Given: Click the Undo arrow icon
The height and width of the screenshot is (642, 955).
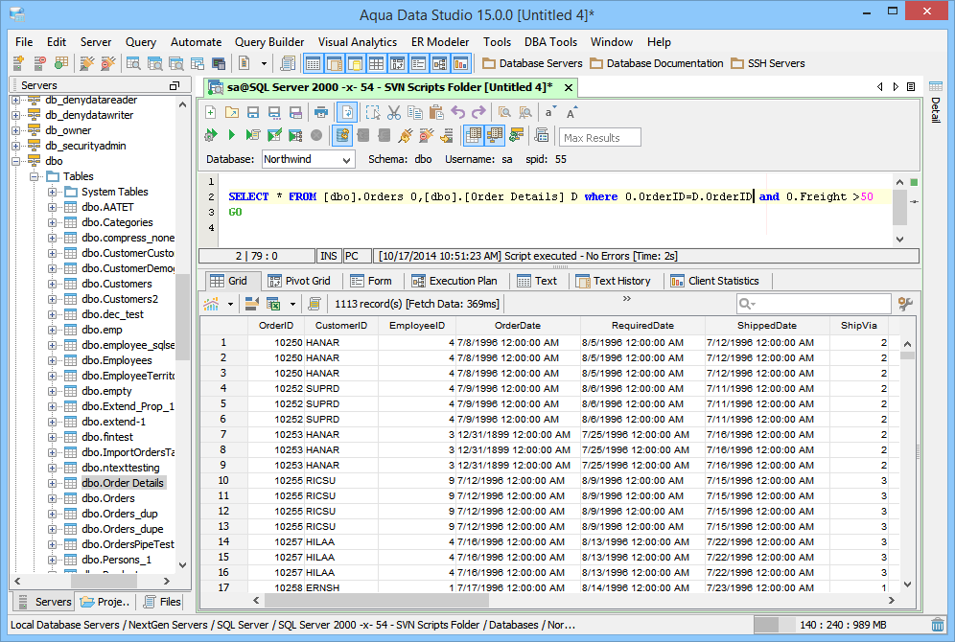Looking at the screenshot, I should (458, 112).
